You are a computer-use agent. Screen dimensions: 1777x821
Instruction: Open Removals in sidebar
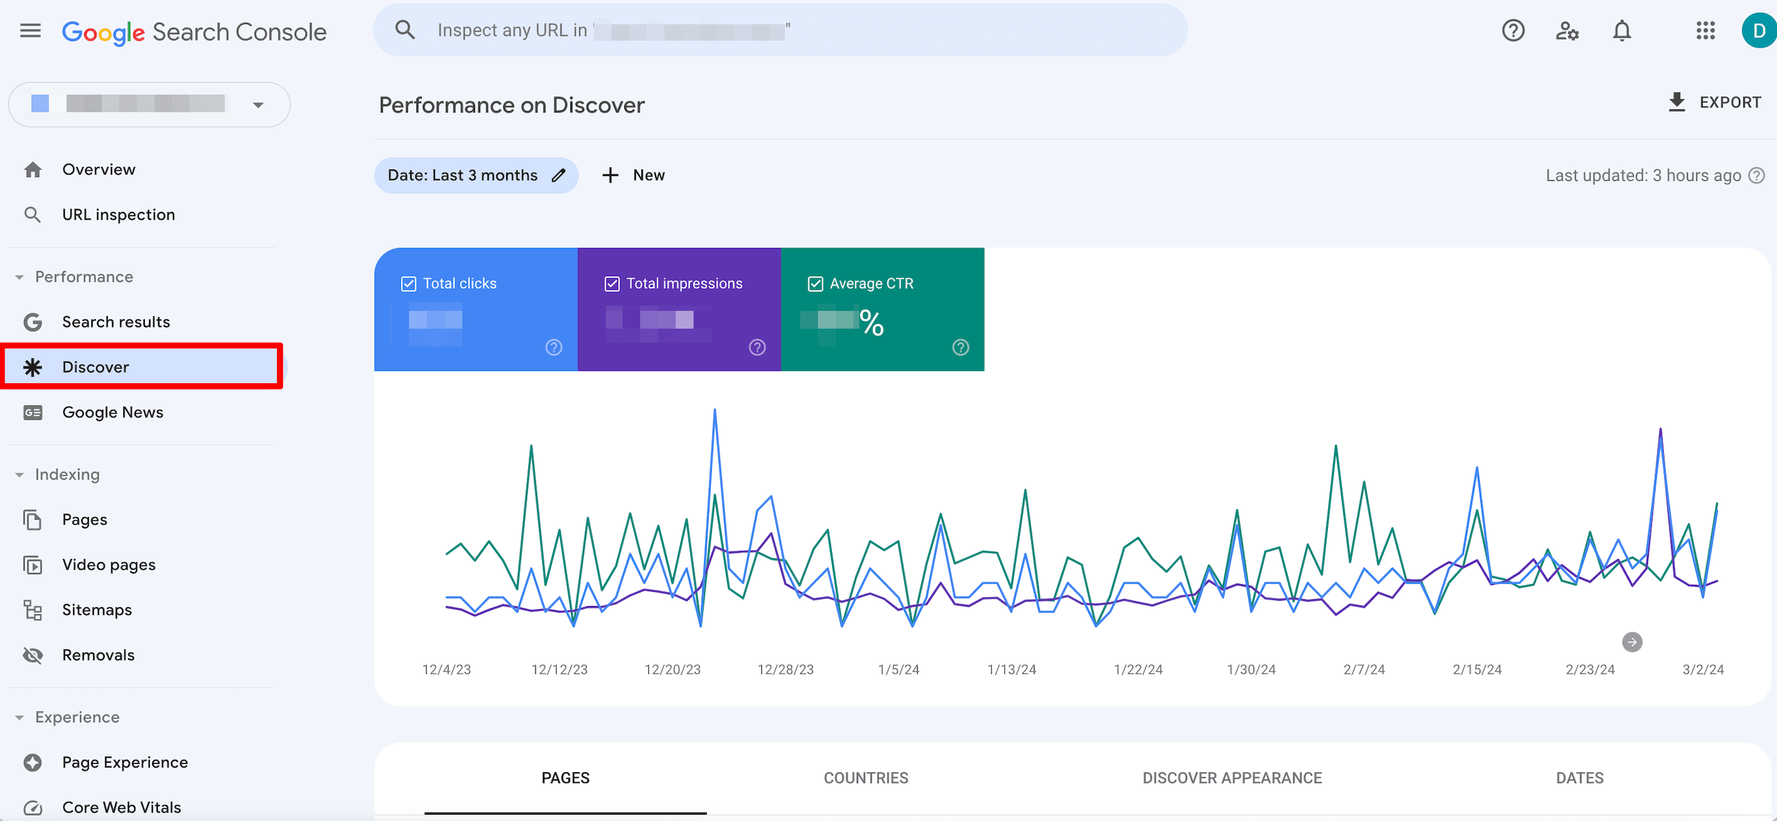coord(98,655)
